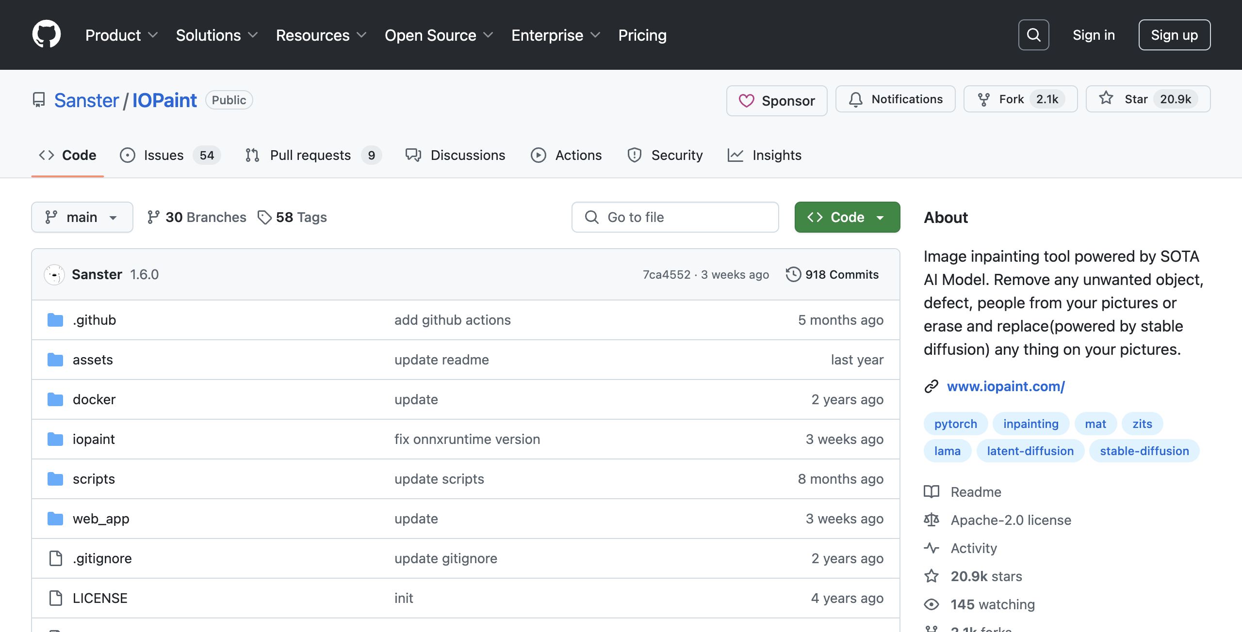Open the 918 Commits history
This screenshot has height=632, width=1242.
click(833, 274)
